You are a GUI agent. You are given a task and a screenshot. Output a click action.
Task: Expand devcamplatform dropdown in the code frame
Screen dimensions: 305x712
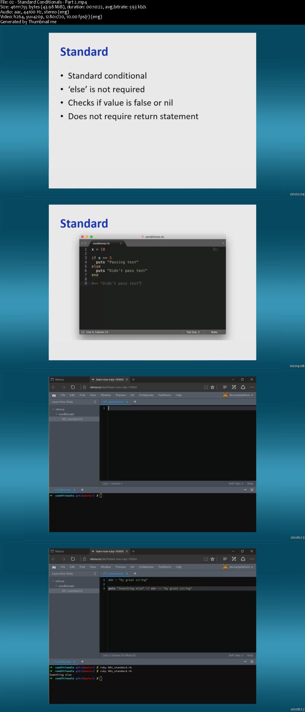coord(252,567)
